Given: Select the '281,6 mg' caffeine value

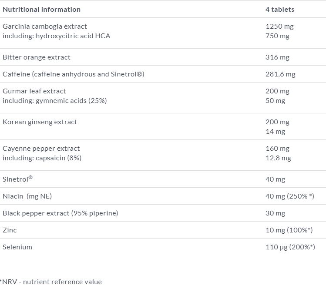Looking at the screenshot, I should pos(280,74).
